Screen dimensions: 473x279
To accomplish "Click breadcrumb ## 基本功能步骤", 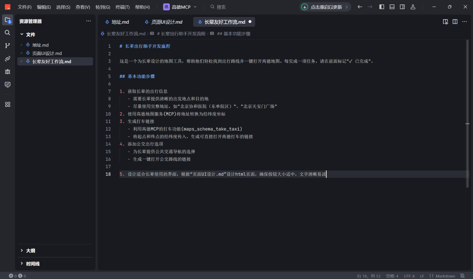I will [234, 33].
